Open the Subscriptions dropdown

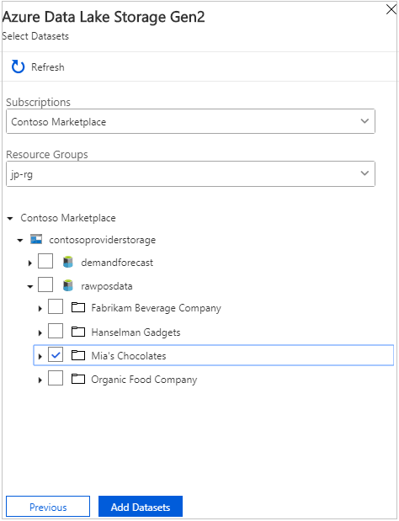tap(191, 121)
